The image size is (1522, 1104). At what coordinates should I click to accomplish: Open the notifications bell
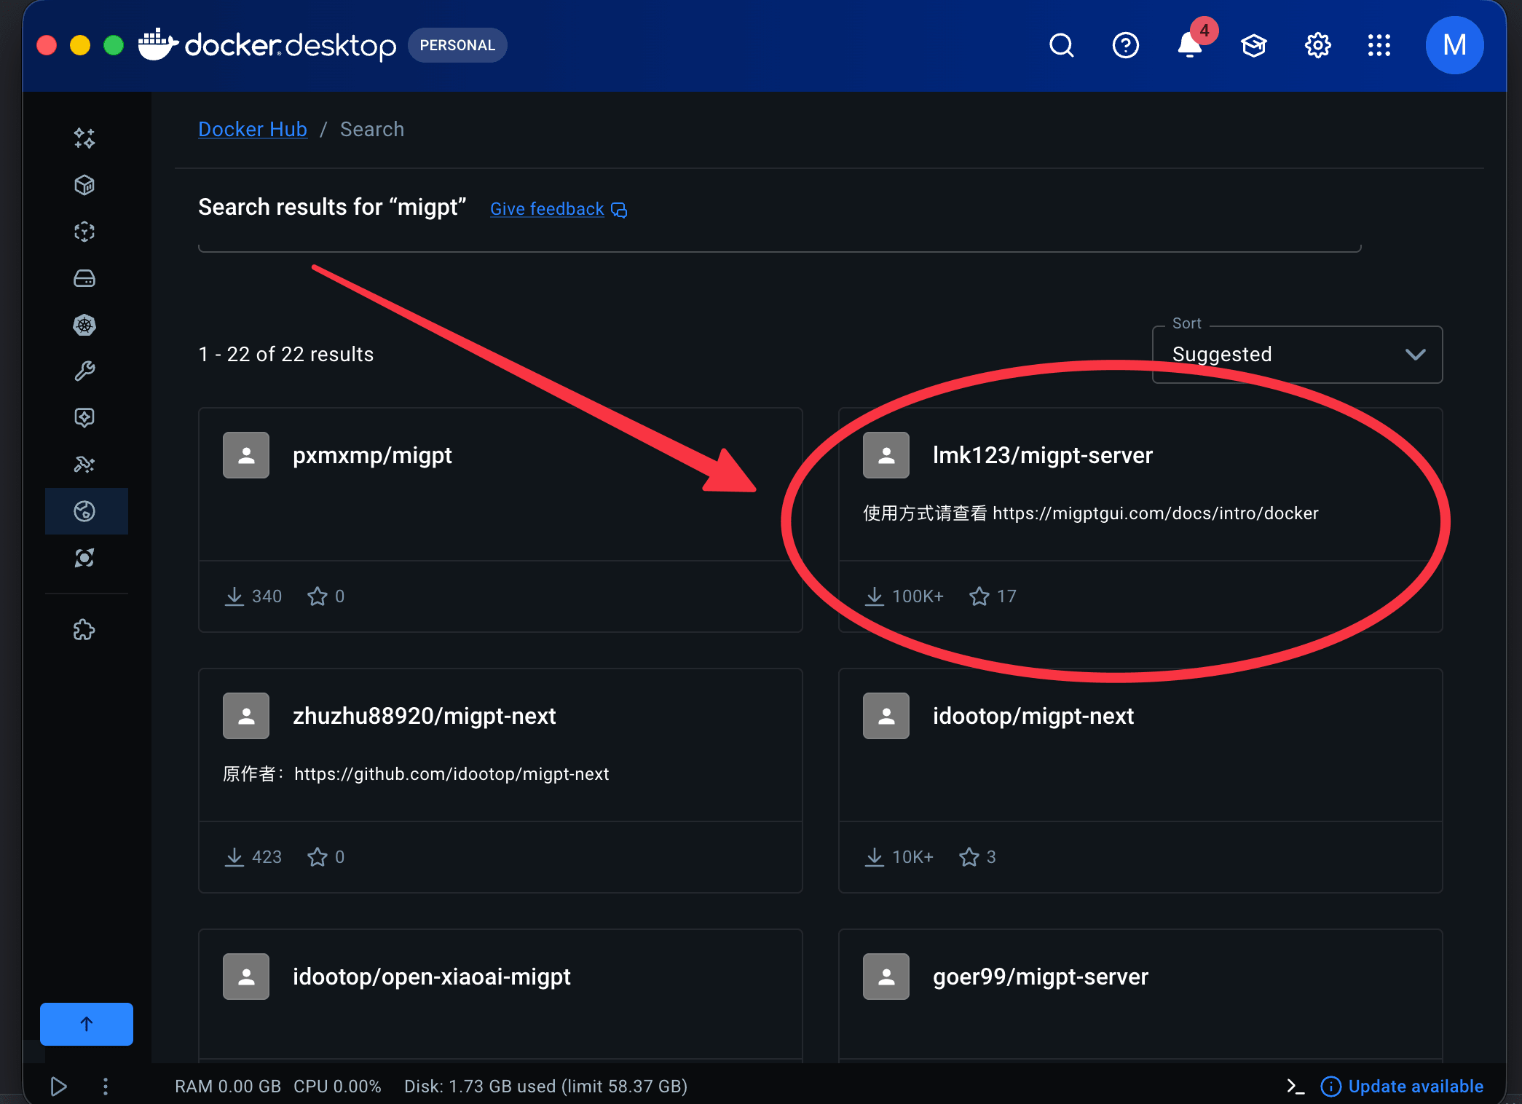click(x=1189, y=45)
